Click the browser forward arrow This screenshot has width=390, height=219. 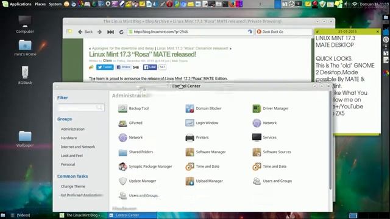click(99, 32)
